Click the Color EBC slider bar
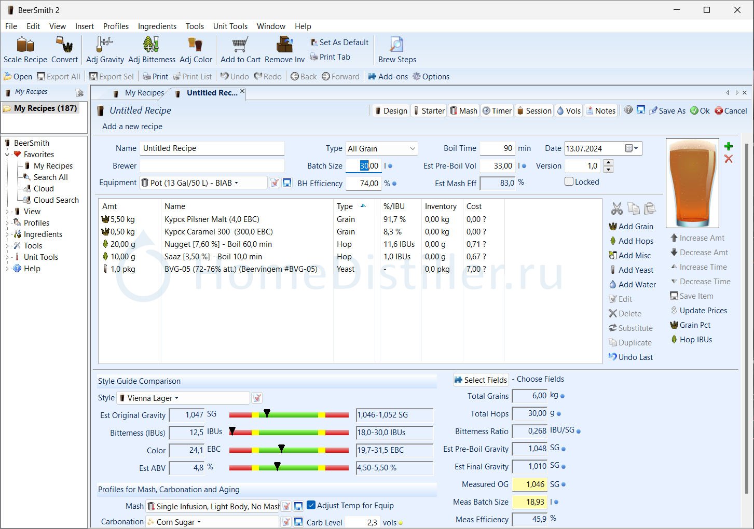This screenshot has width=754, height=529. click(289, 450)
